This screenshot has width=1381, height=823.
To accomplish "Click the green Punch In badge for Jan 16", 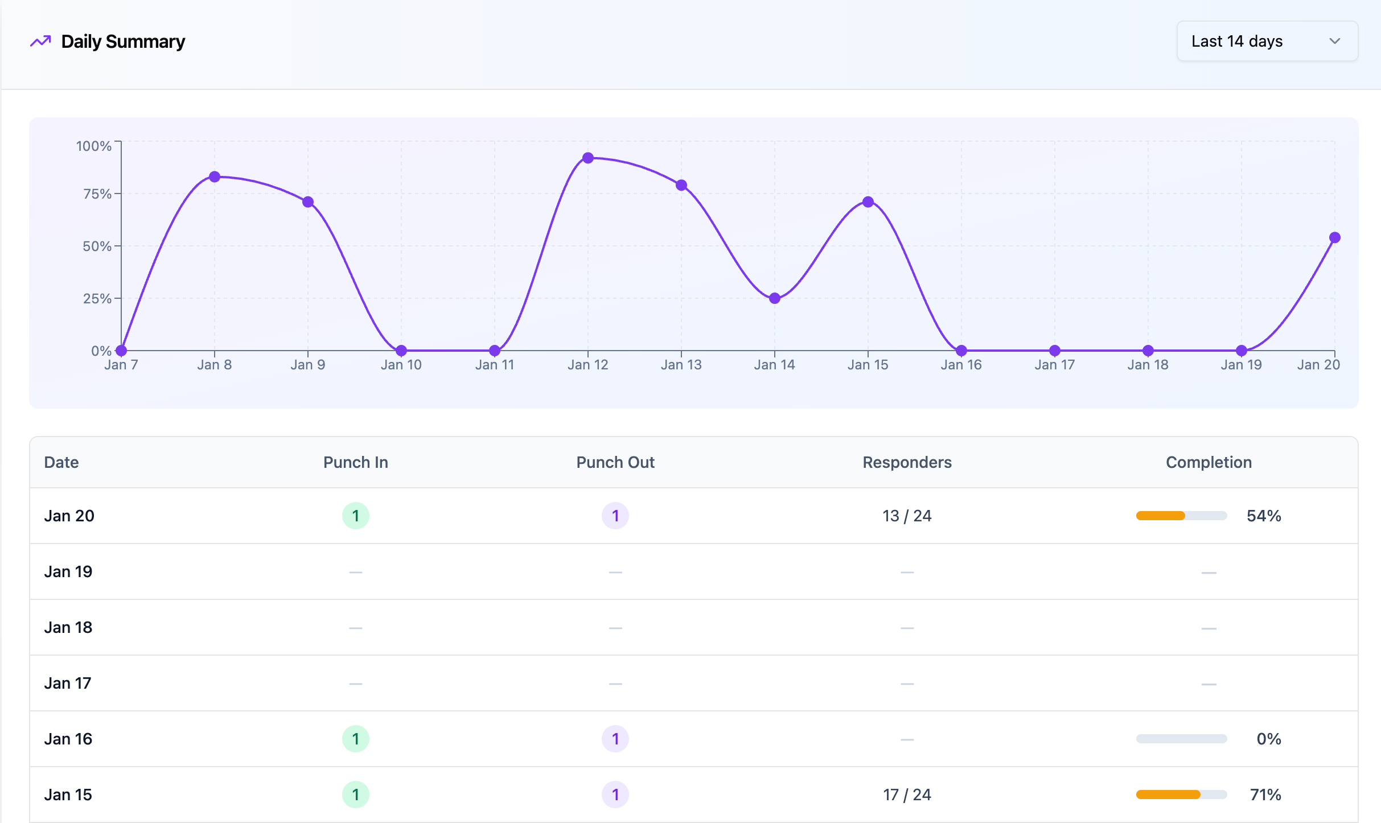I will pyautogui.click(x=356, y=739).
